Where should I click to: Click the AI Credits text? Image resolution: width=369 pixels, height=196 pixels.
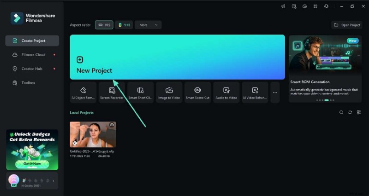pos(31,186)
